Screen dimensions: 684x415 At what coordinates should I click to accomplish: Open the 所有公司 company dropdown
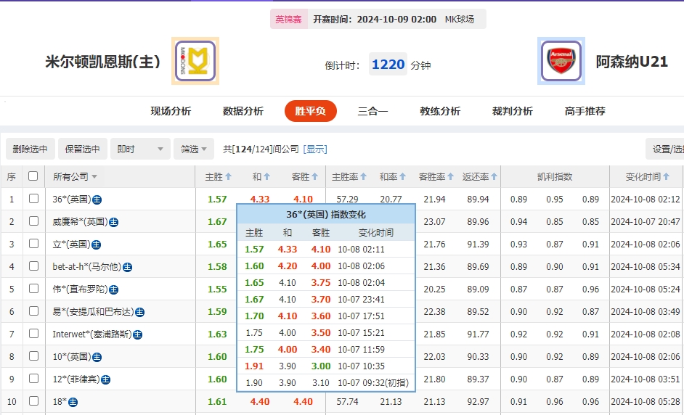click(x=75, y=176)
